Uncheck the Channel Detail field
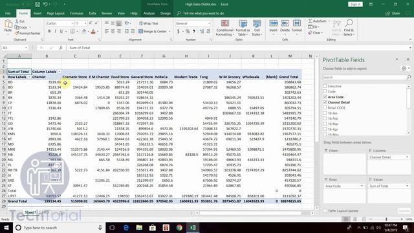 [325, 102]
